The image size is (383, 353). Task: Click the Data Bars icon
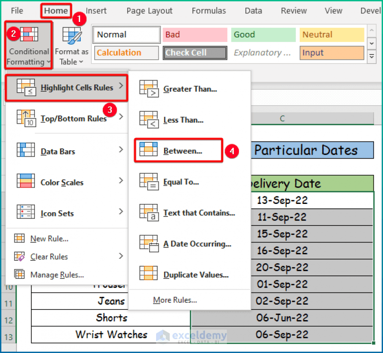(x=25, y=150)
